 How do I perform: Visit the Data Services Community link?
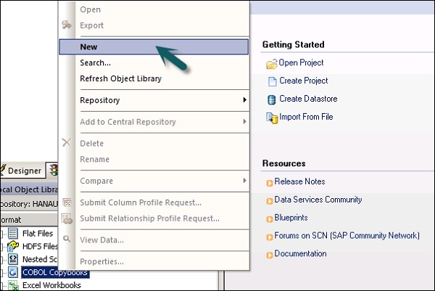[318, 200]
